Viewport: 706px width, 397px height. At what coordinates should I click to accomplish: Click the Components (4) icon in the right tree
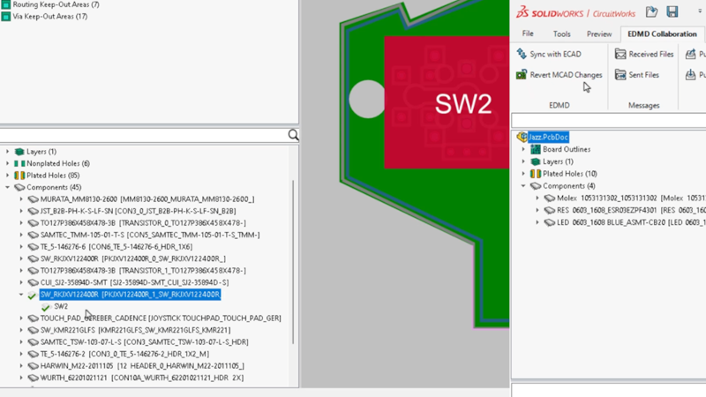point(536,185)
